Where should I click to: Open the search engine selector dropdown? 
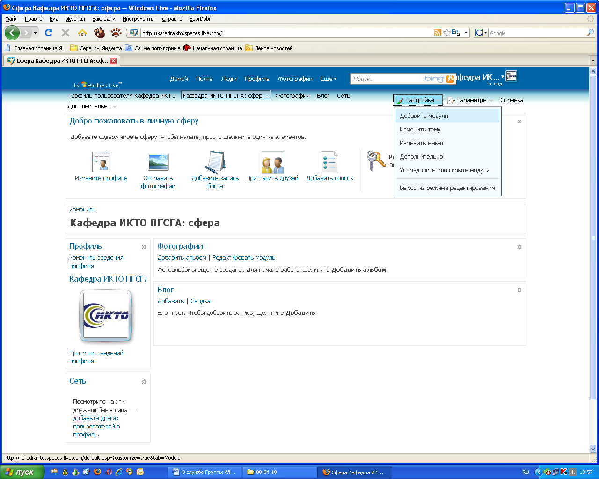coord(481,33)
